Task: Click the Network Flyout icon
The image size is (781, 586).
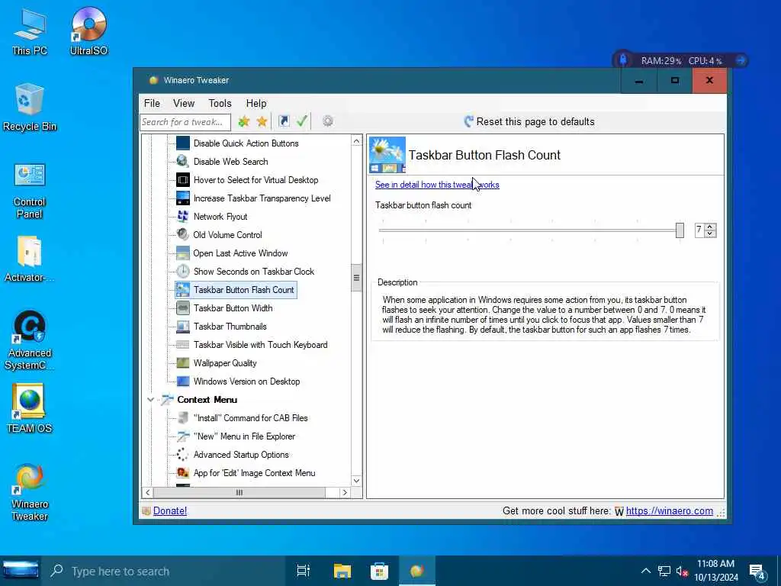Action: (x=183, y=216)
